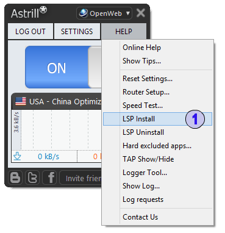Screen dimensions: 225x233
Task: Open the SETTINGS tab
Action: point(77,31)
